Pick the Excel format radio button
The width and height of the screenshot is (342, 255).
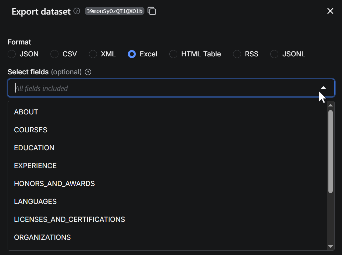tap(132, 54)
